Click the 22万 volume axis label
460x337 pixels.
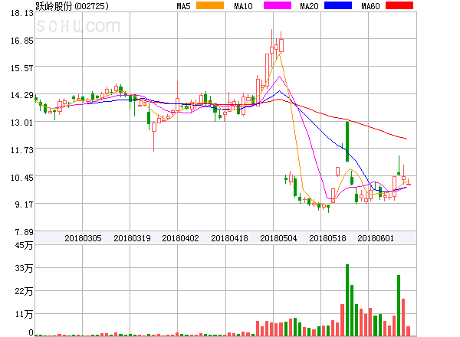[24, 291]
